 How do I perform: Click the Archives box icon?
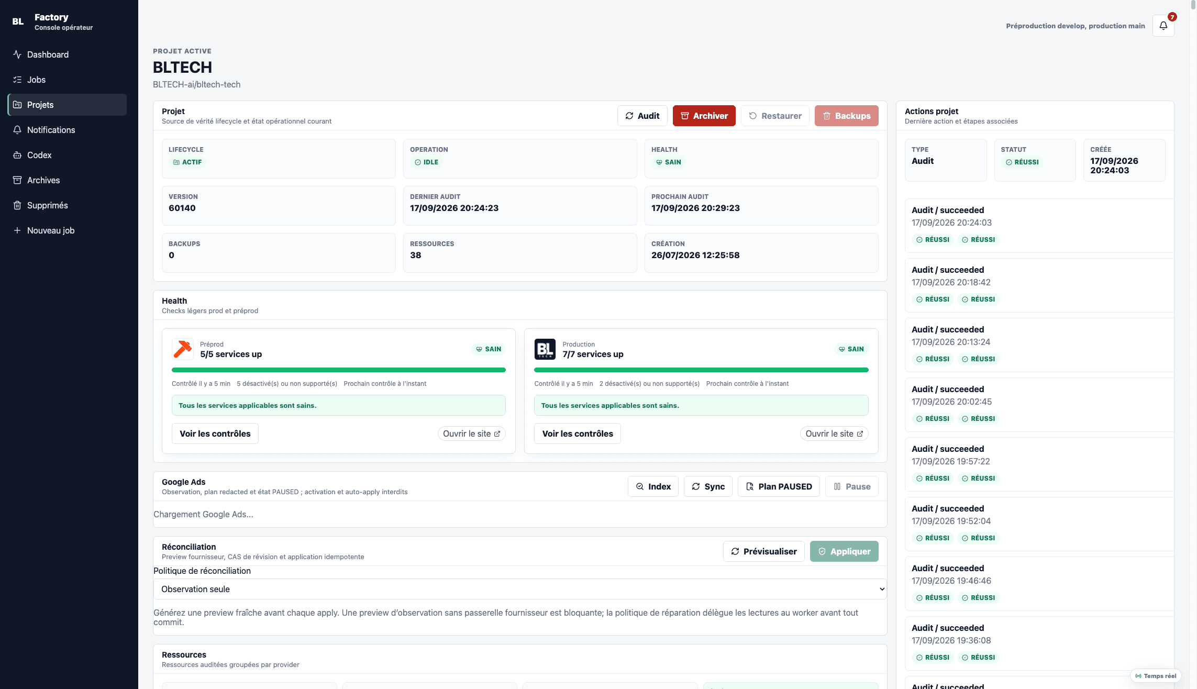tap(17, 180)
